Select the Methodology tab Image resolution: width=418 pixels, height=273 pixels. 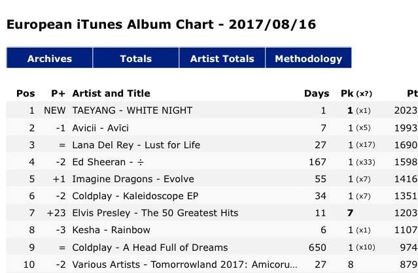click(x=308, y=59)
